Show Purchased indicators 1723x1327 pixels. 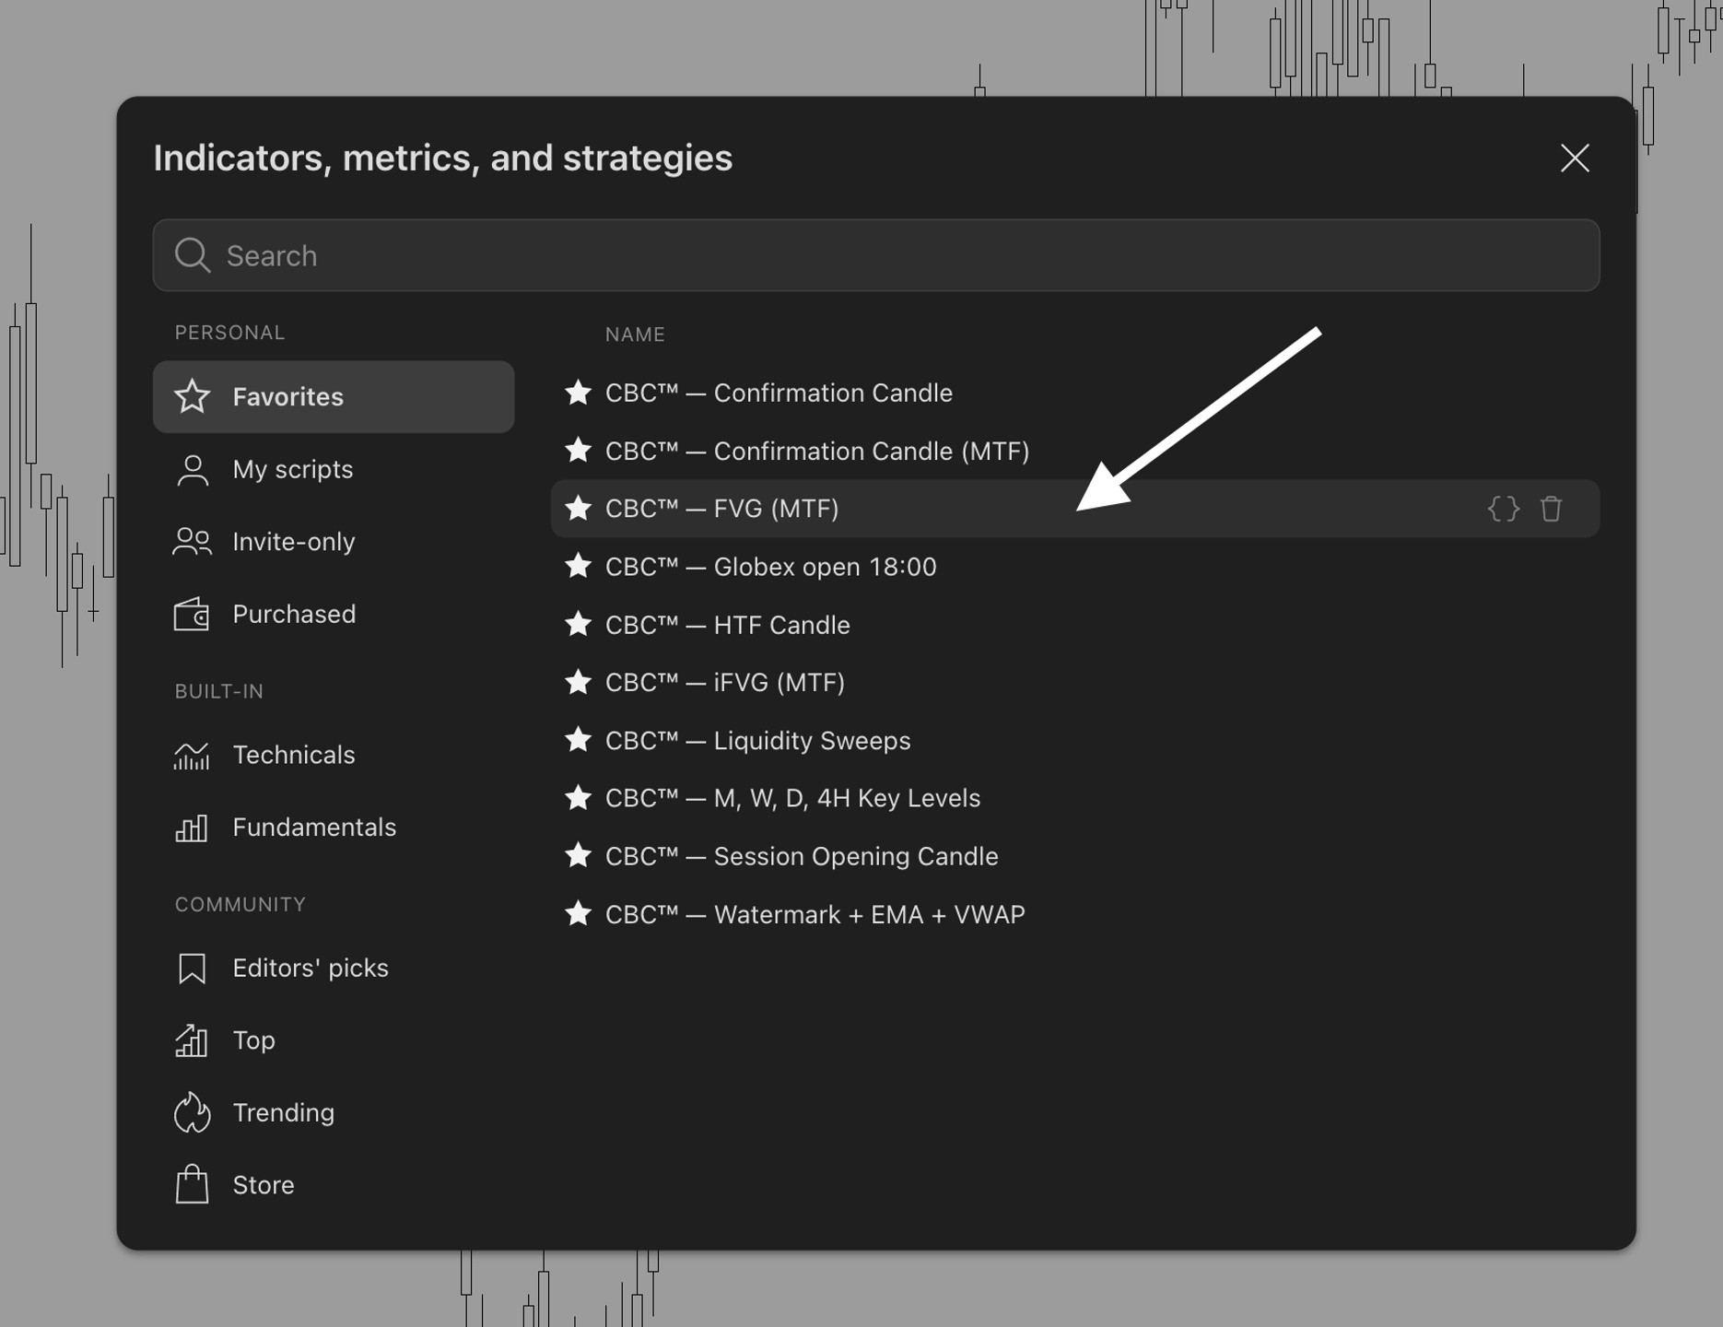[x=334, y=614]
